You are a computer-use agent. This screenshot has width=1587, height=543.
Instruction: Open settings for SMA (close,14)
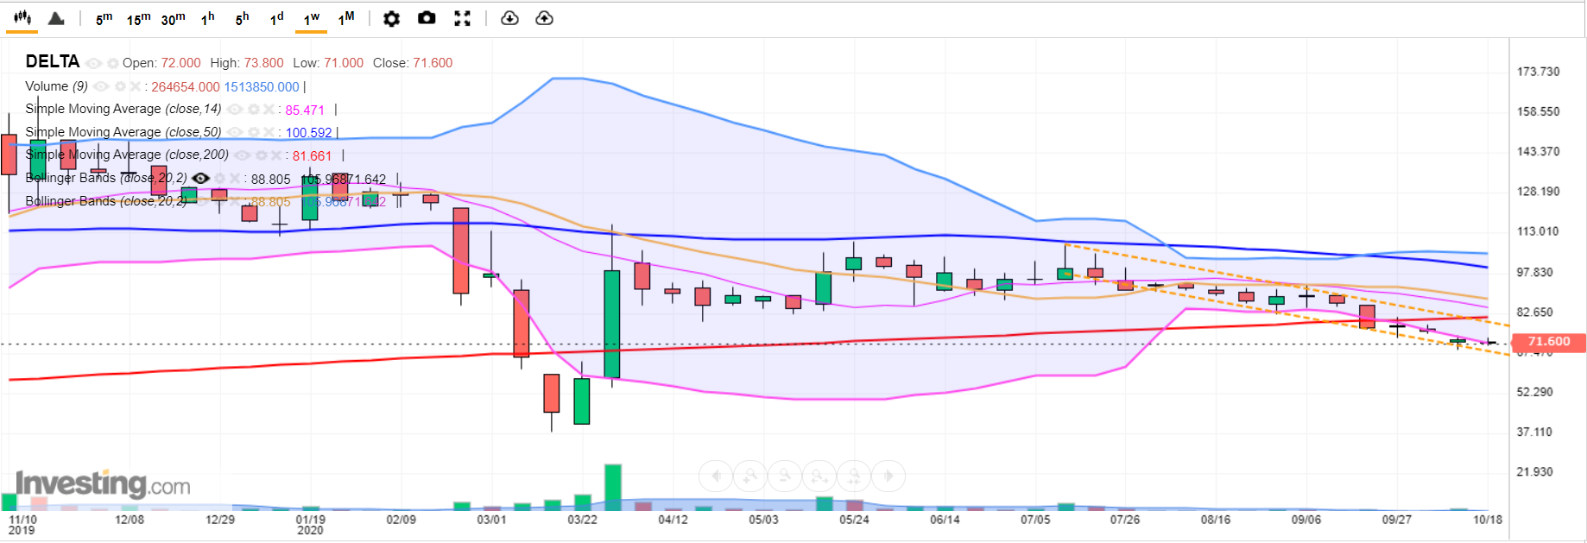click(253, 110)
